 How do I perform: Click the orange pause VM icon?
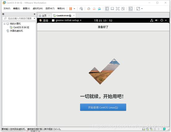click(x=71, y=9)
